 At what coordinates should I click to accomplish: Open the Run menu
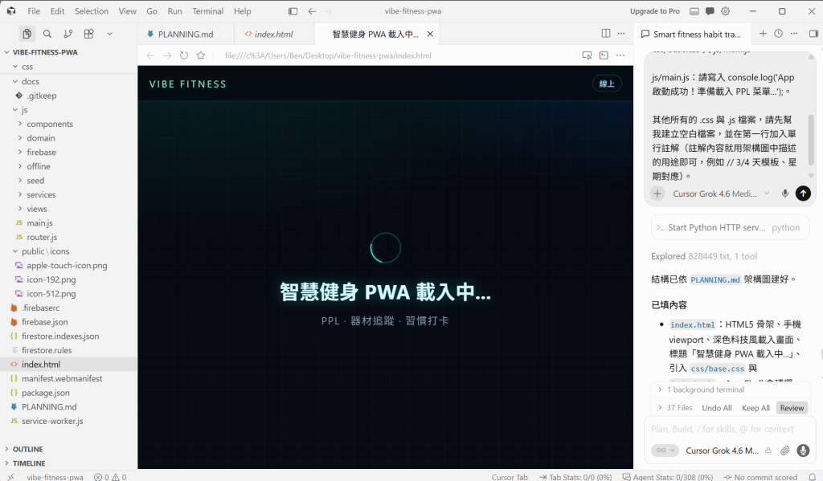174,11
